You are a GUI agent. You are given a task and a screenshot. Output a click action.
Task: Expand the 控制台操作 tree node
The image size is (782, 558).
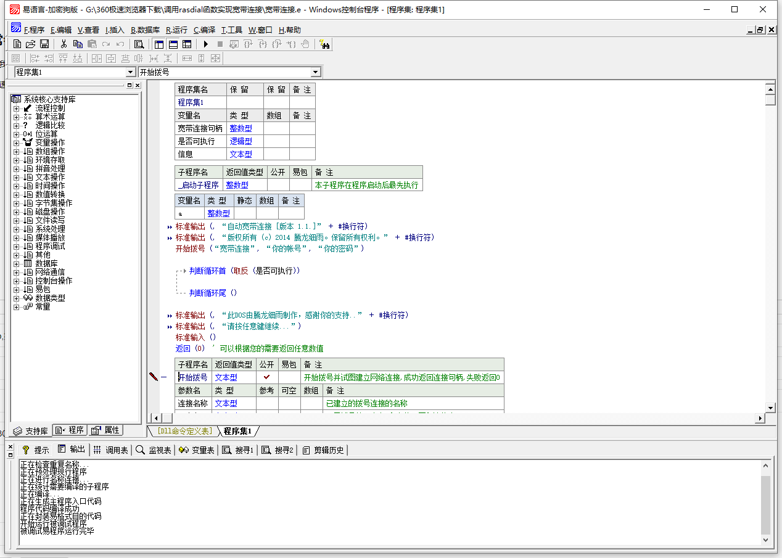[x=16, y=281]
